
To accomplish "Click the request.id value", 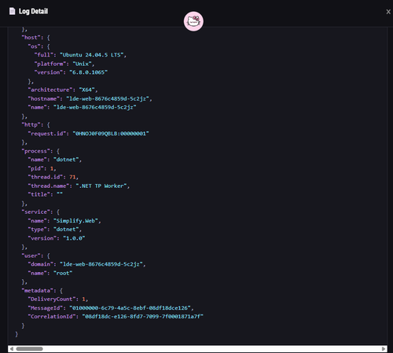I will [111, 134].
